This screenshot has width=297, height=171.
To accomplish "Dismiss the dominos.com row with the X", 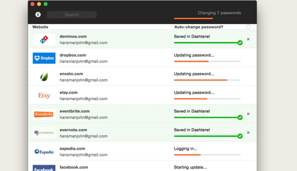I will click(x=248, y=39).
